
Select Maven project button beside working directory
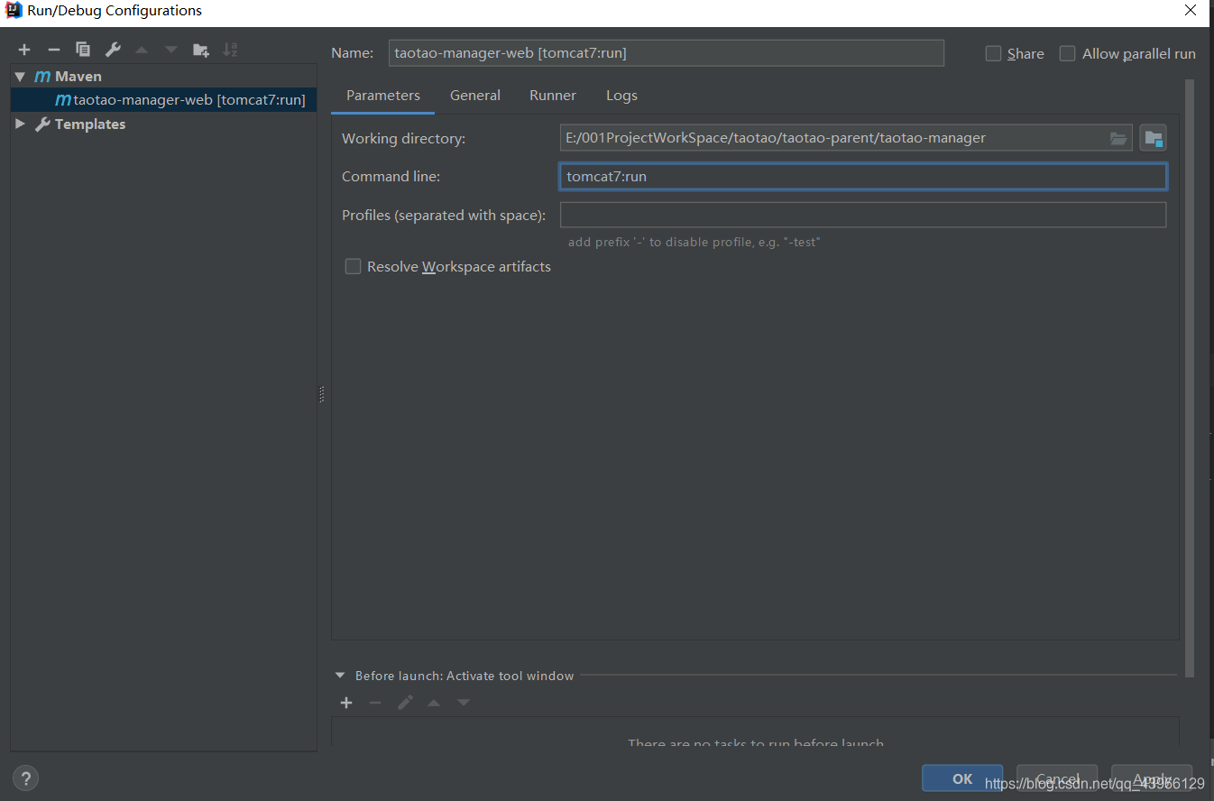click(x=1153, y=138)
